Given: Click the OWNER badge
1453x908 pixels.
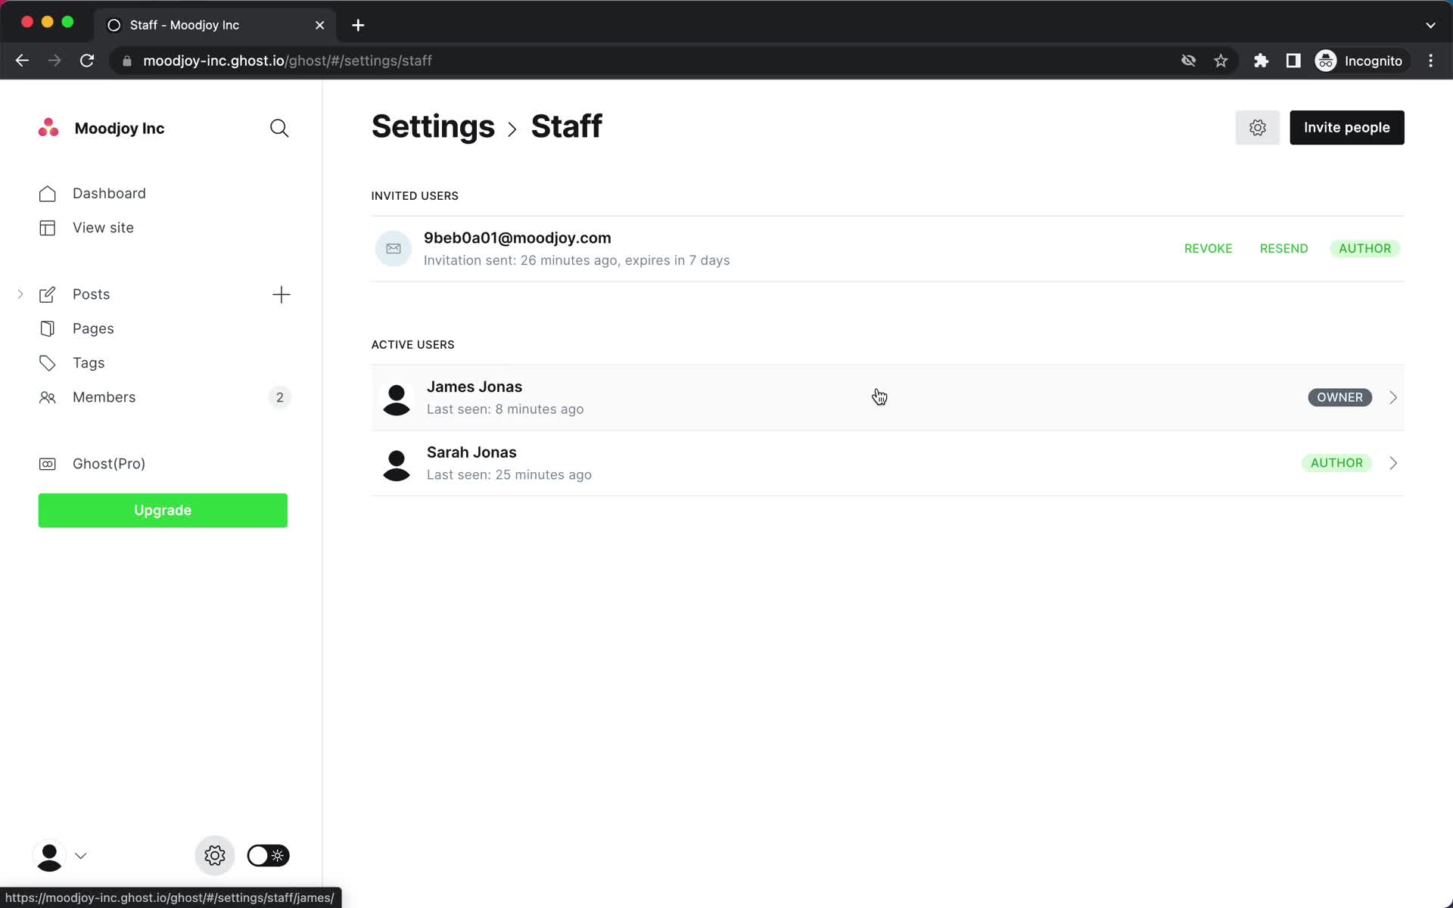Looking at the screenshot, I should (x=1339, y=397).
